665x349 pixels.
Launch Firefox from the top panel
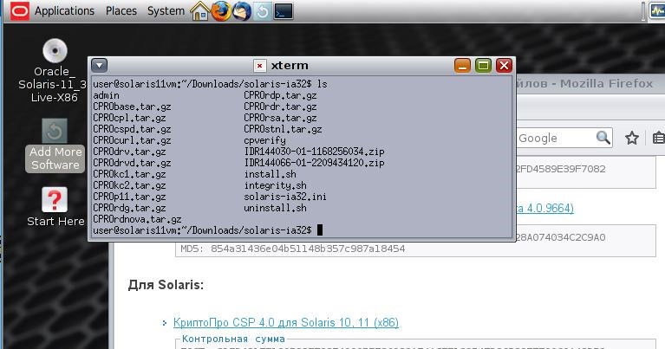pos(221,11)
